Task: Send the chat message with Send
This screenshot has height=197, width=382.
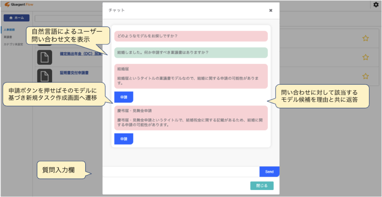Action: click(269, 172)
